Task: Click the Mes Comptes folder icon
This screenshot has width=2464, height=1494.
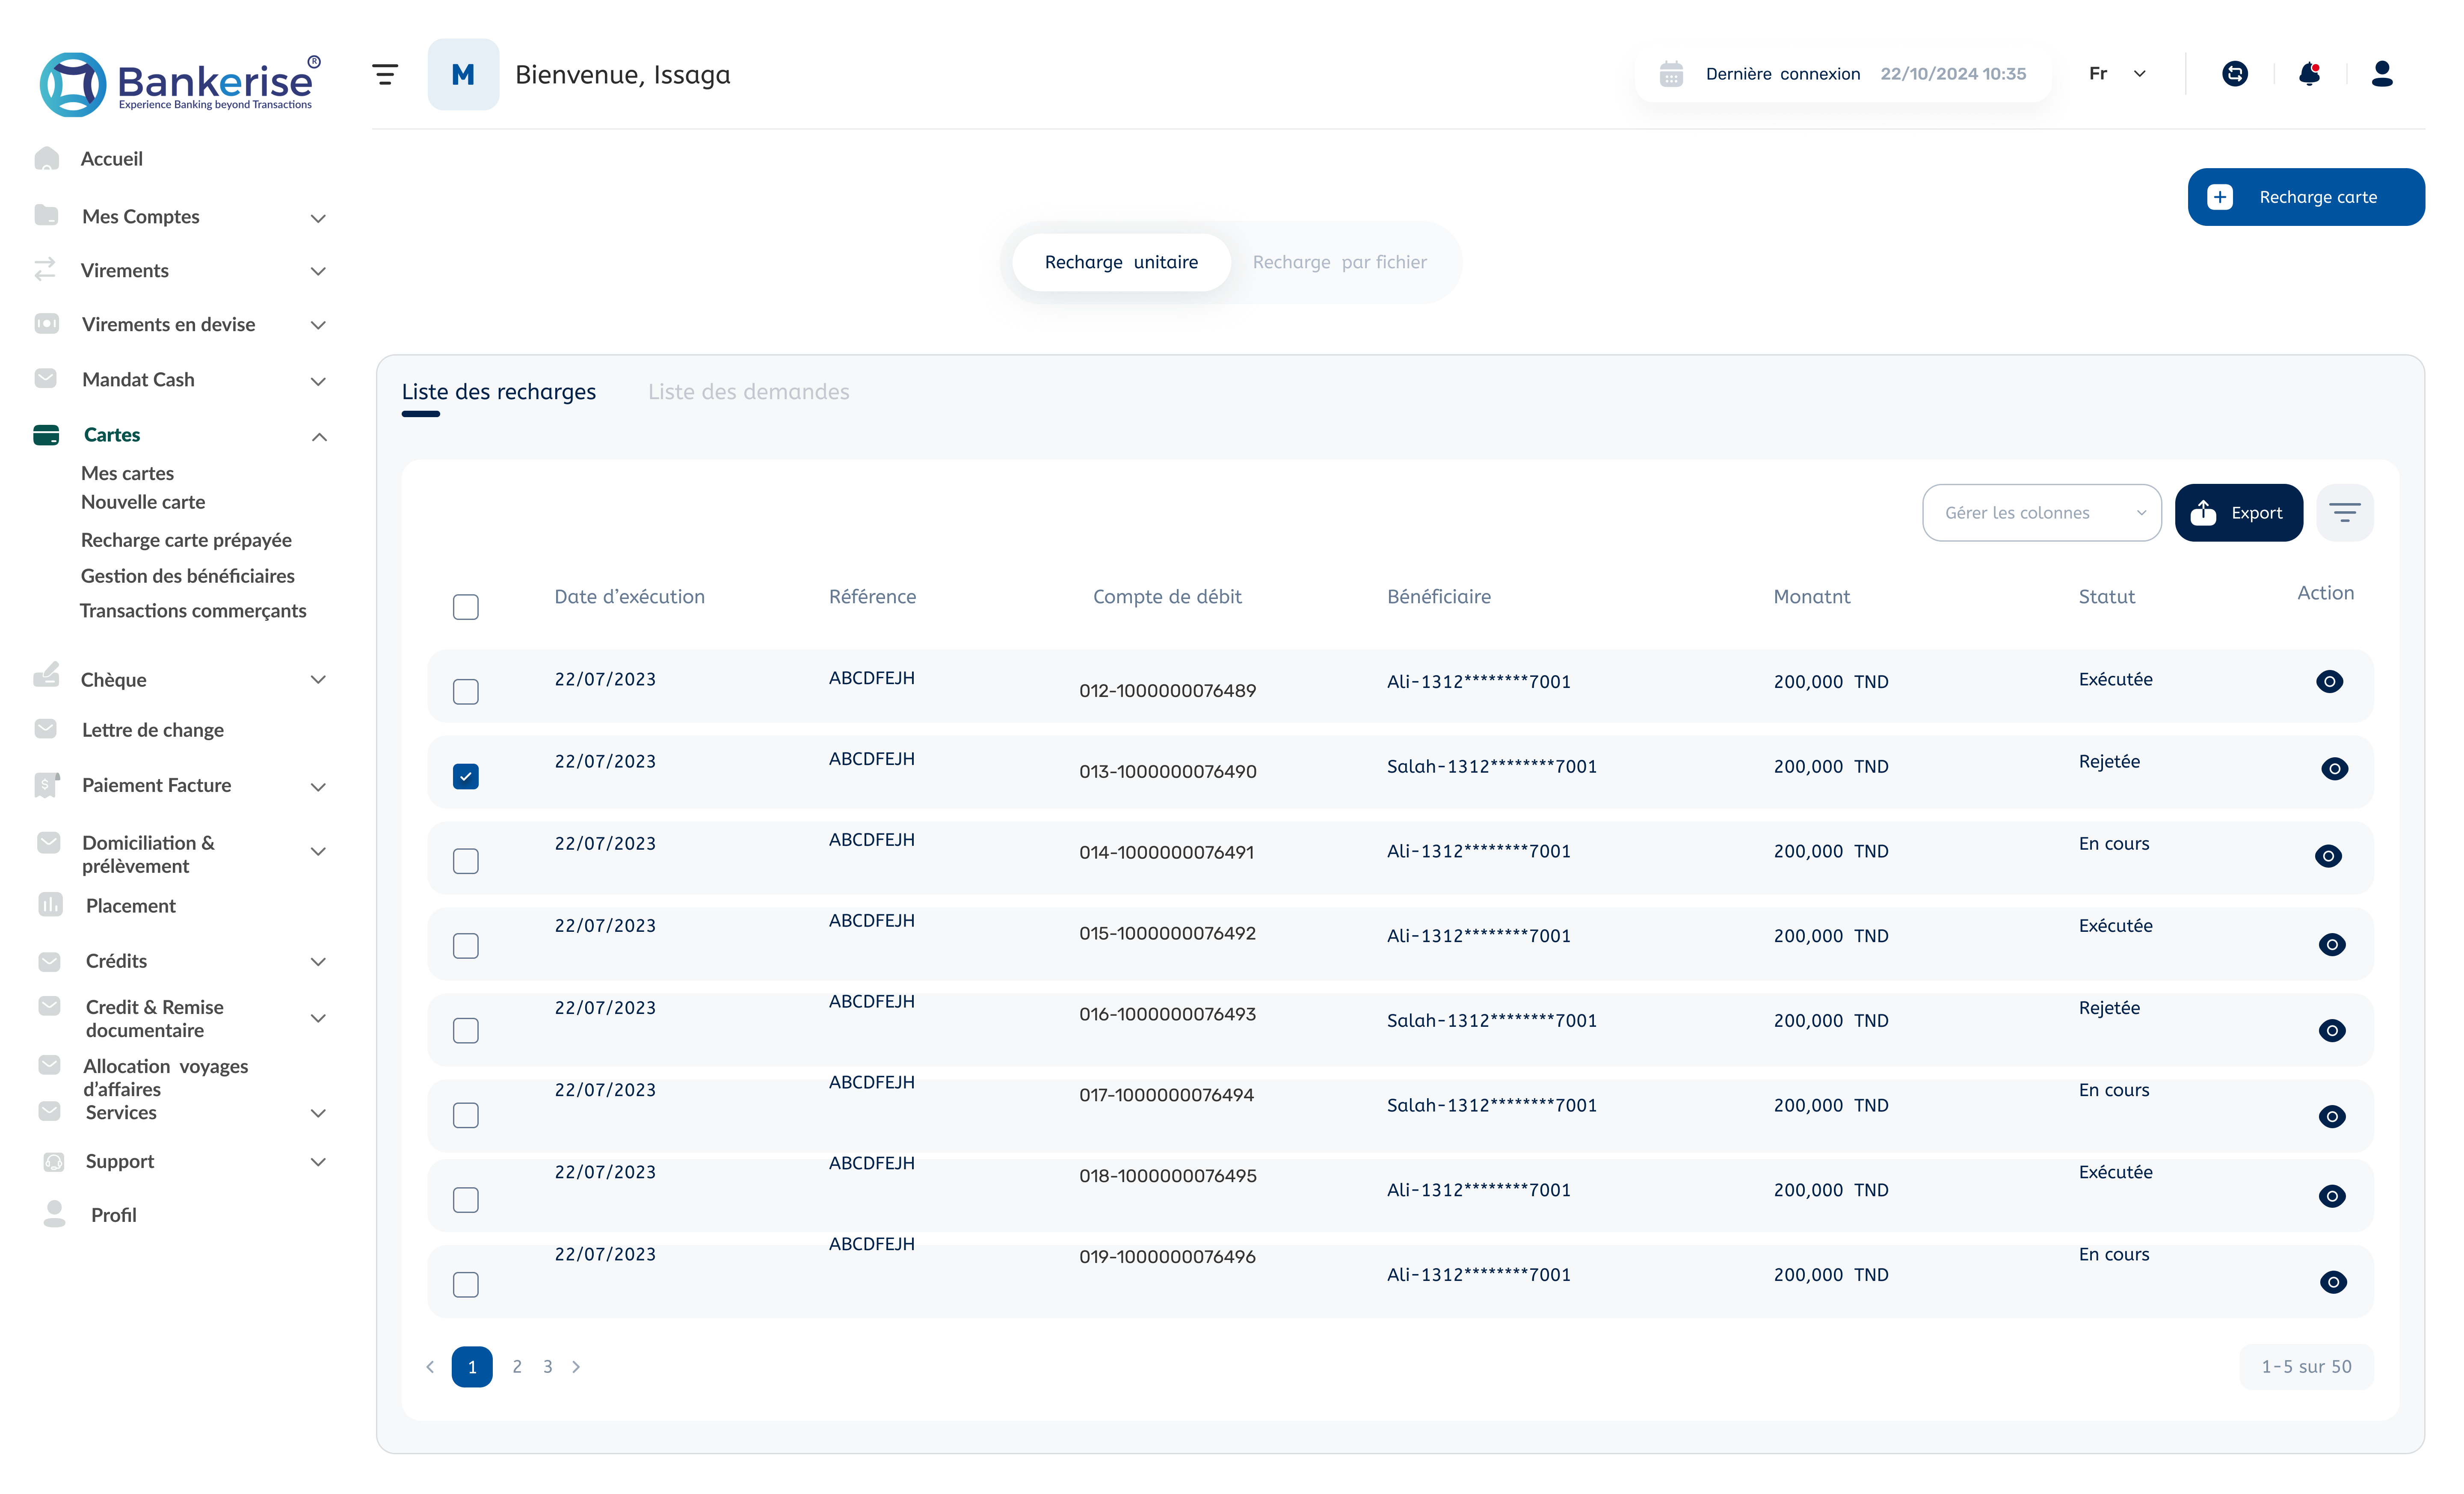Action: click(46, 215)
